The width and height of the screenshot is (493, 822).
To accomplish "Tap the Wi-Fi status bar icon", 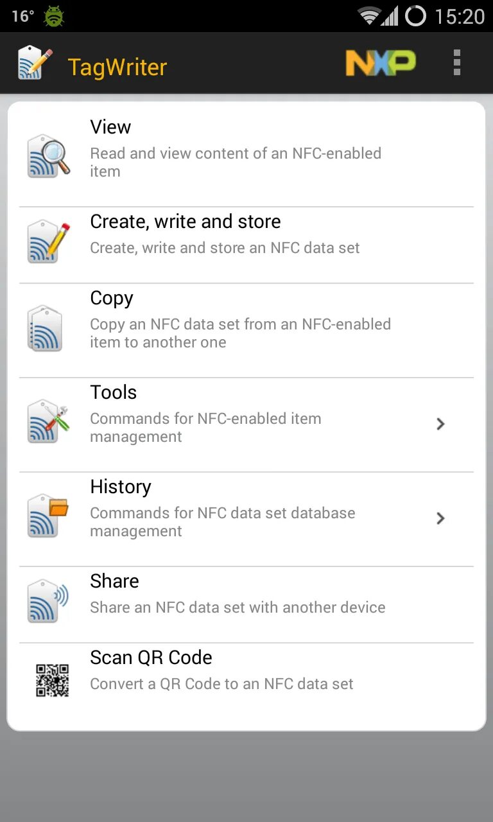I will [x=370, y=16].
